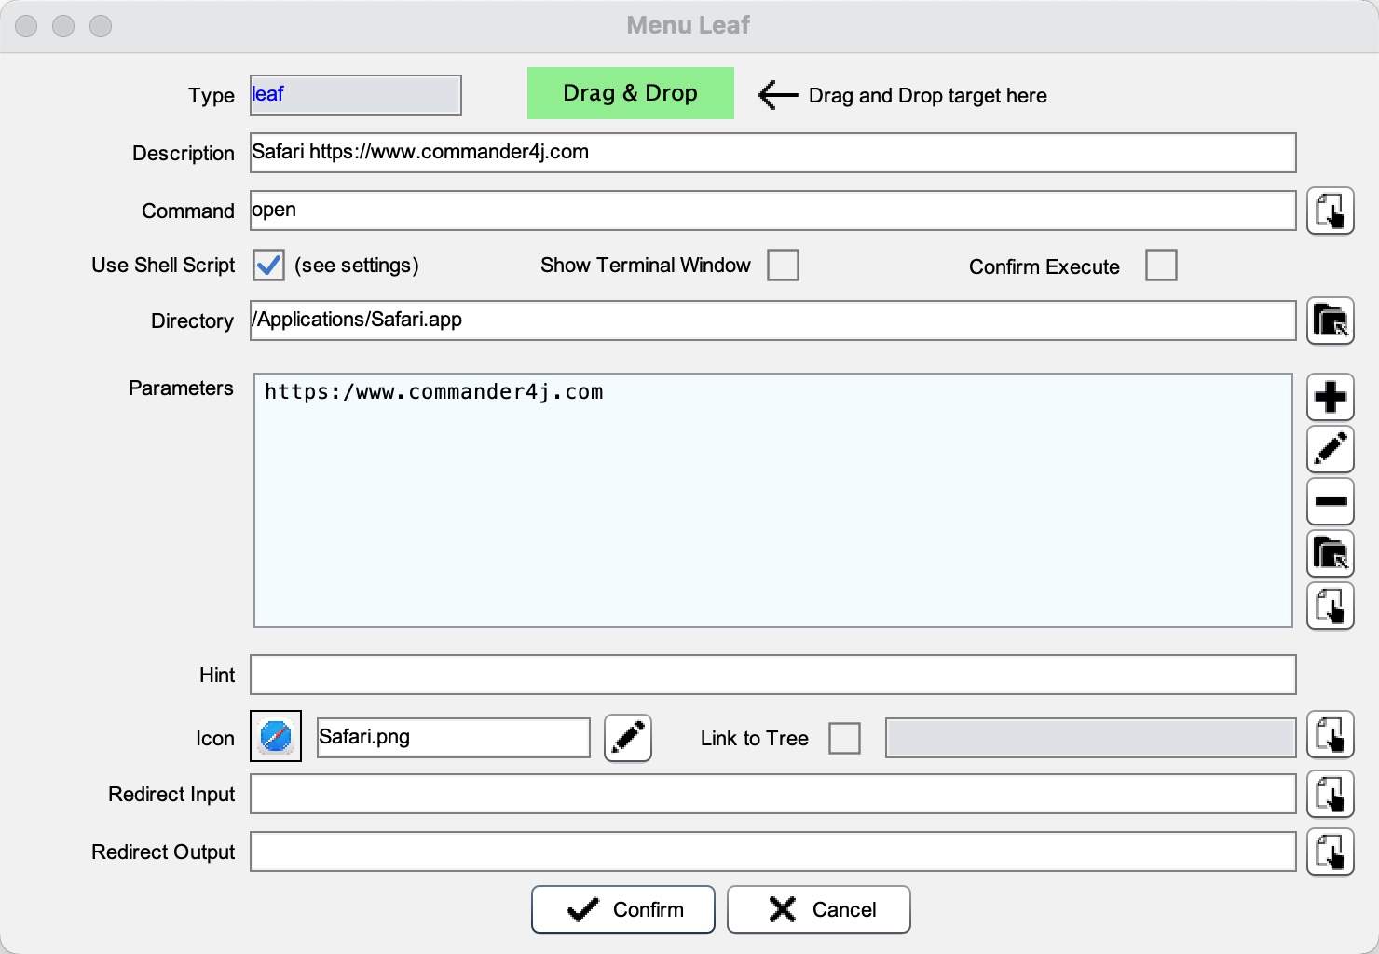This screenshot has height=954, width=1379.
Task: Click minus icon to remove parameter
Action: pos(1330,502)
